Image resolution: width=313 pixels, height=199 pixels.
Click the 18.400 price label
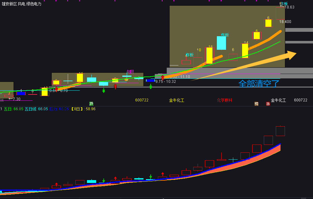(x=285, y=21)
